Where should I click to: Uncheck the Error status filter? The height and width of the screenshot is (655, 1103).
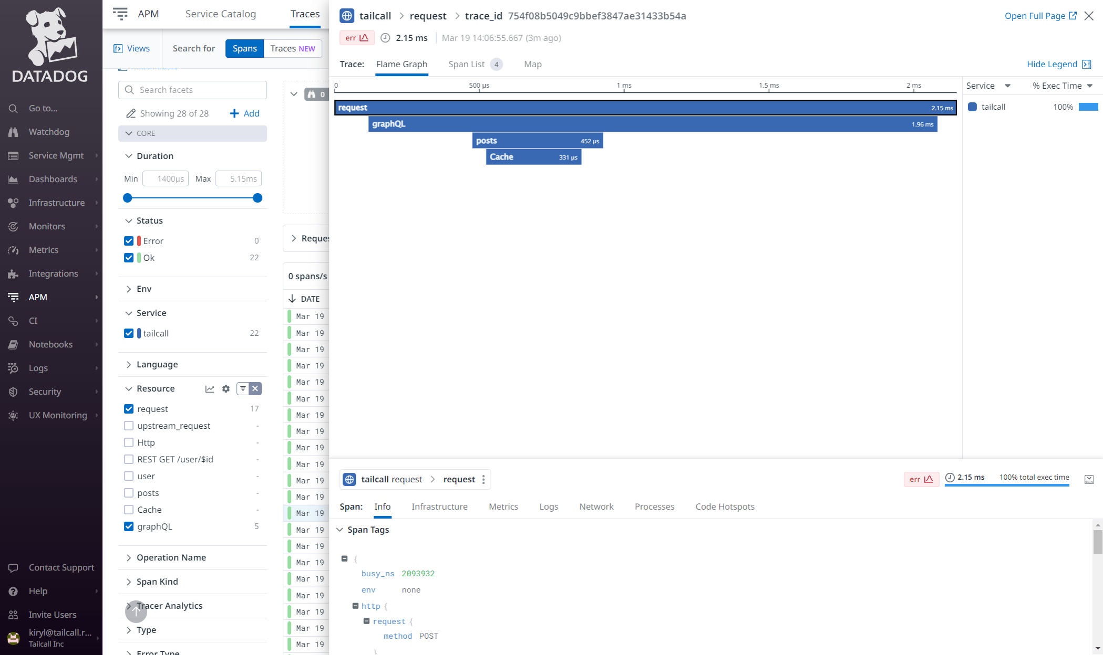129,240
